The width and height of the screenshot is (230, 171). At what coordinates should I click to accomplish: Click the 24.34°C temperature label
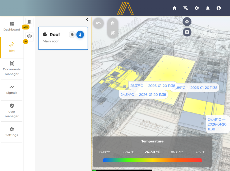click(143, 95)
